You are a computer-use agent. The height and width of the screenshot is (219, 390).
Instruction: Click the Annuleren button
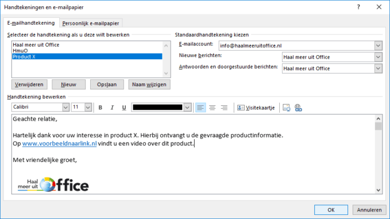[x=369, y=210]
